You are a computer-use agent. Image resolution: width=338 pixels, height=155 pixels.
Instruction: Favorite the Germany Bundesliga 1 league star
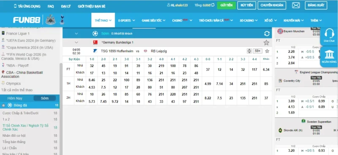[267, 43]
